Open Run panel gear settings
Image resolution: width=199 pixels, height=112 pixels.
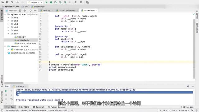point(188,86)
